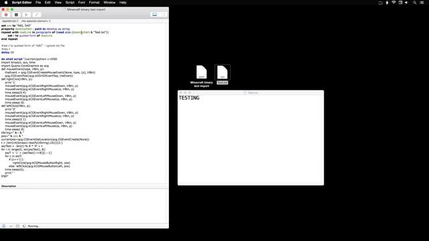Open the Apple menu
429x241 pixels.
coord(6,3)
